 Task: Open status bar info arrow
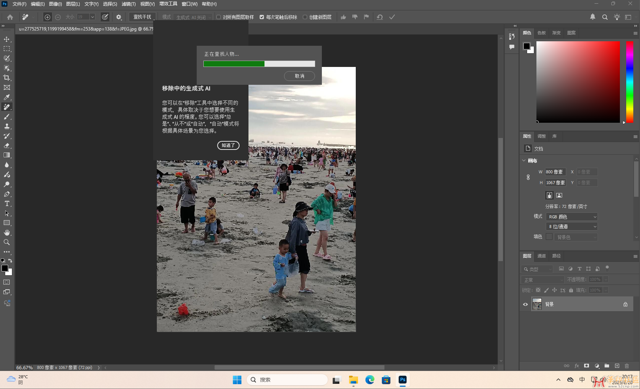(99, 367)
